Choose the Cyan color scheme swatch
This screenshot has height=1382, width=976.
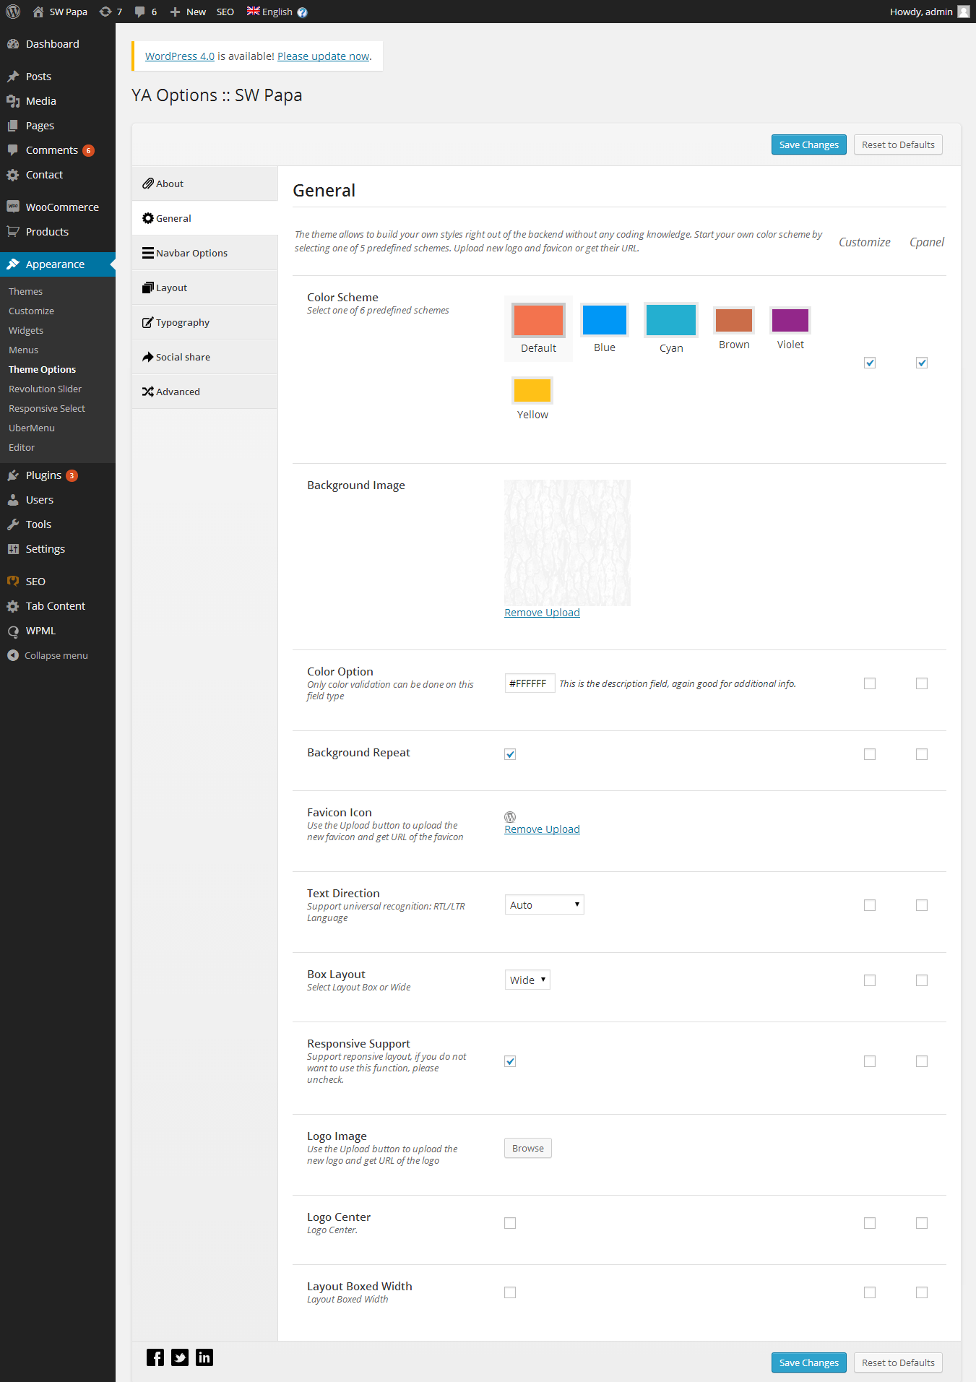click(x=671, y=320)
